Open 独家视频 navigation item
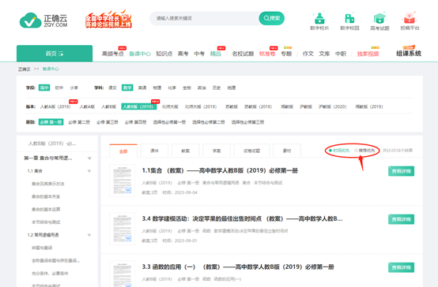Screen dimensions: 438x287 [368, 54]
